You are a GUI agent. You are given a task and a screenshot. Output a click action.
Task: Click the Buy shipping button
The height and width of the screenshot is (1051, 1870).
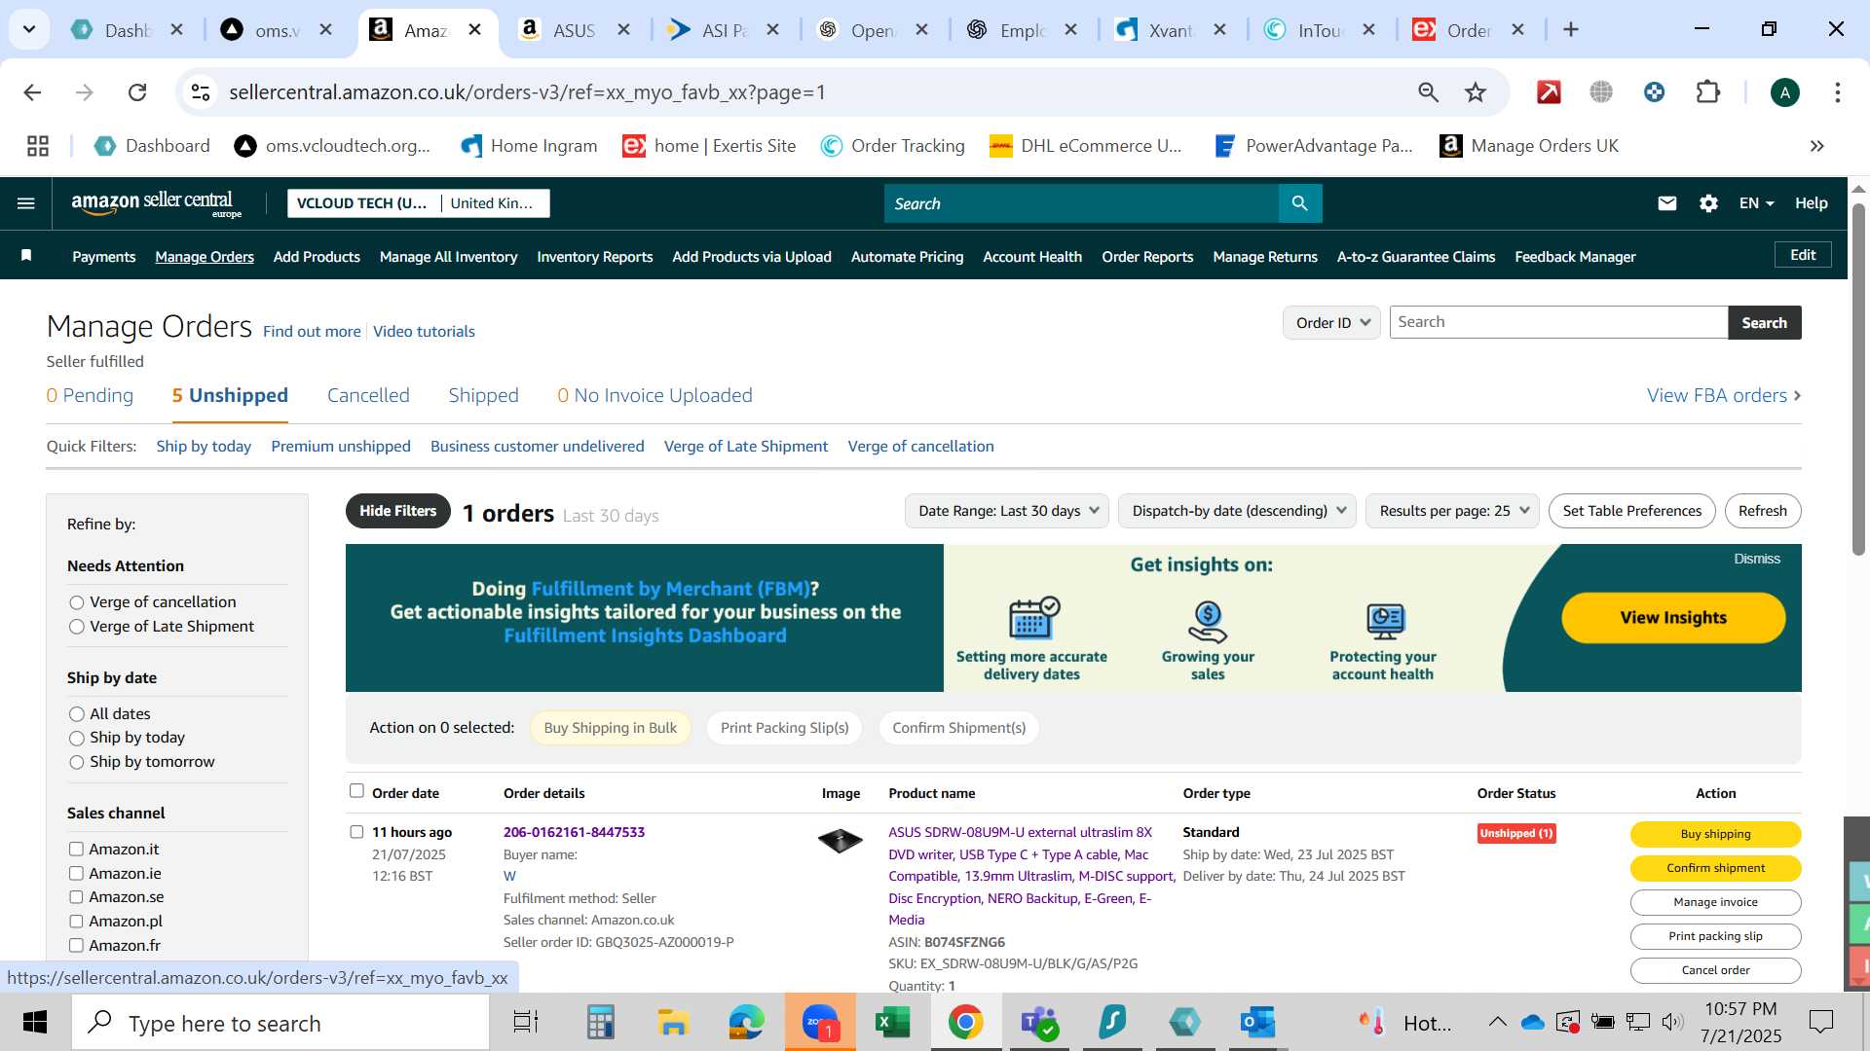click(x=1715, y=834)
